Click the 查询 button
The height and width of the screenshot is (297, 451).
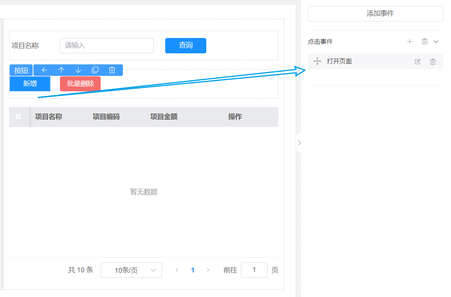(186, 46)
